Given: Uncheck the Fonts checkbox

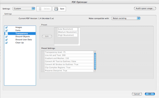Looking at the screenshot, I should click(6, 30).
